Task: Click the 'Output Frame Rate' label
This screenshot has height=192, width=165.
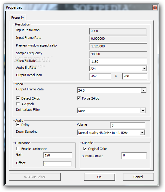Action: 30,89
